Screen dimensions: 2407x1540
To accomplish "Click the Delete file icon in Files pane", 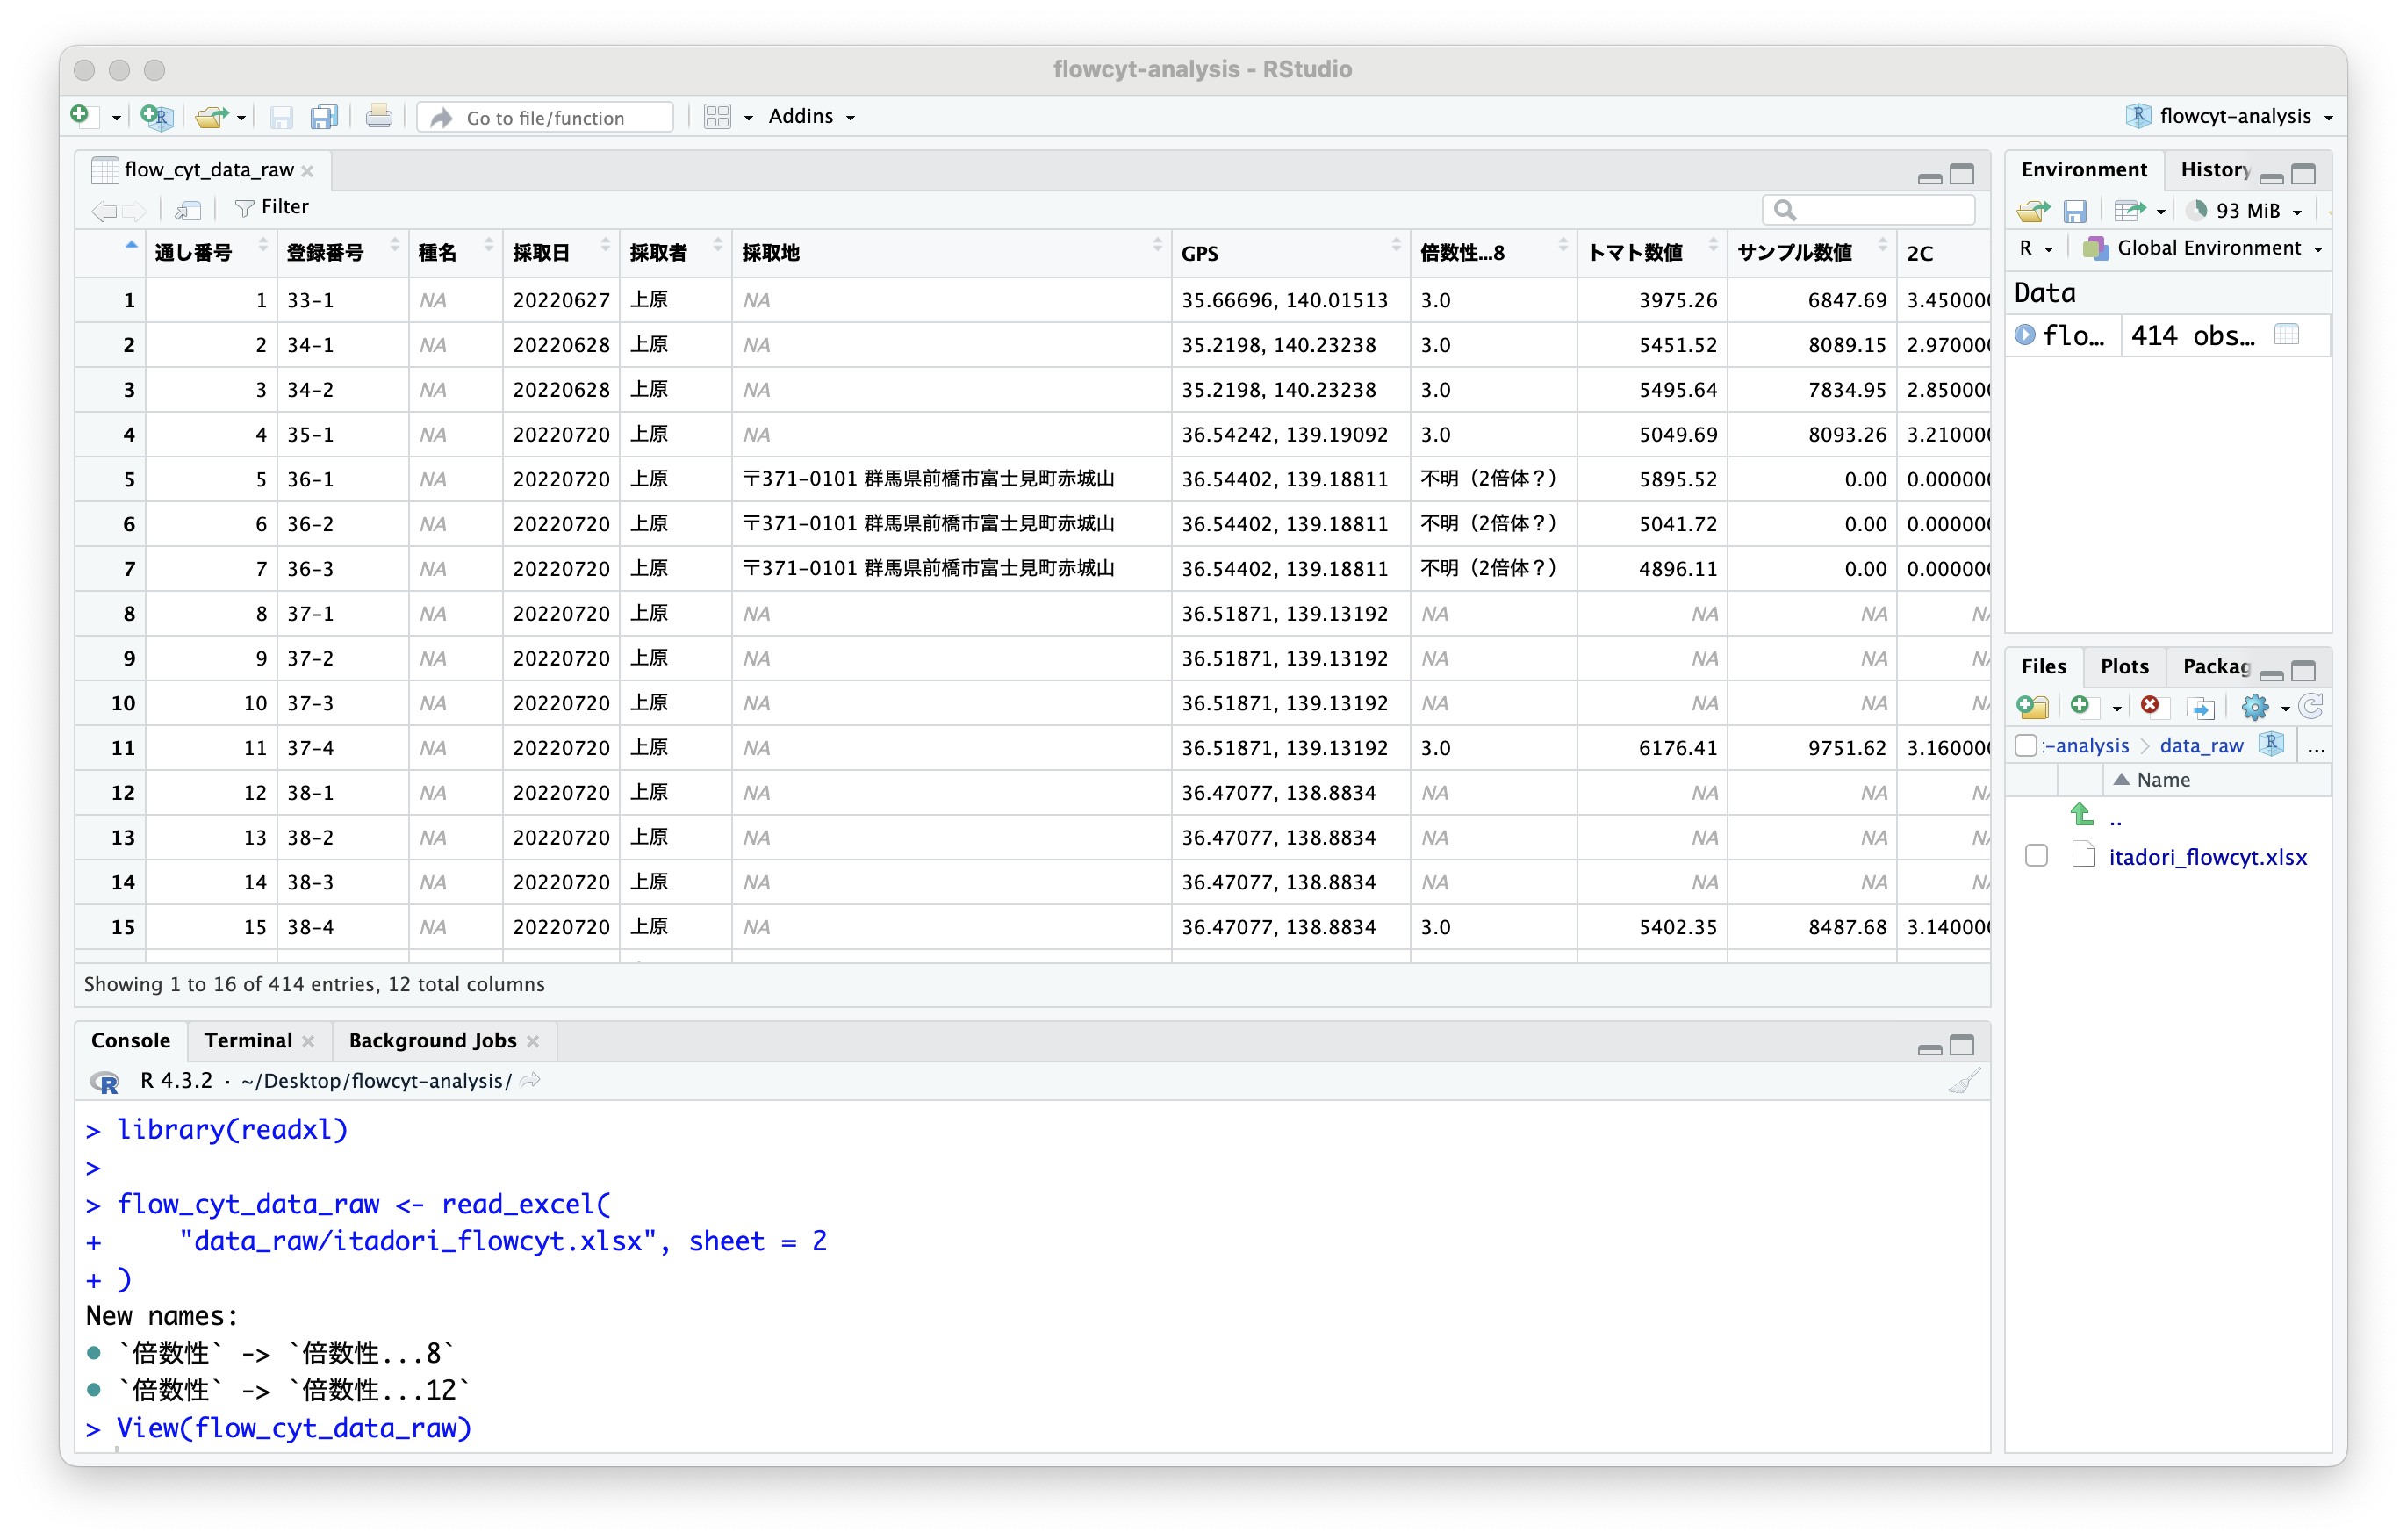I will (2150, 706).
